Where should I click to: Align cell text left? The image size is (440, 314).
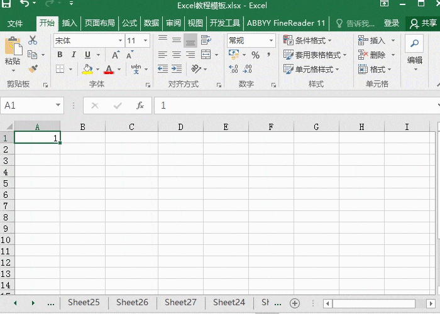[x=163, y=55]
